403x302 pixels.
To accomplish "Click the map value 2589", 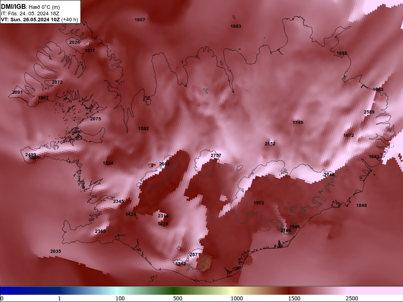I will 369,112.
